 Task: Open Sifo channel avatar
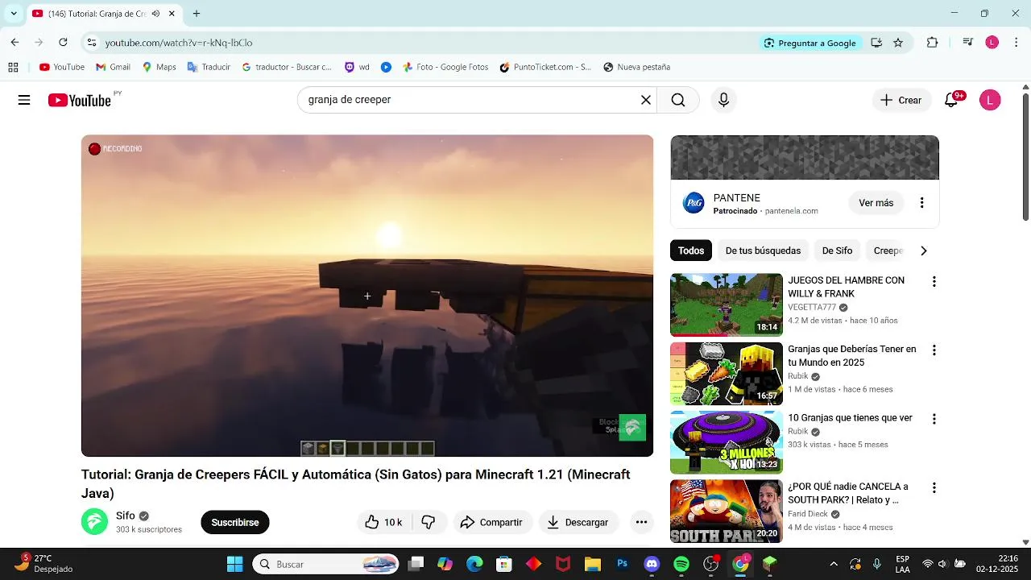94,521
